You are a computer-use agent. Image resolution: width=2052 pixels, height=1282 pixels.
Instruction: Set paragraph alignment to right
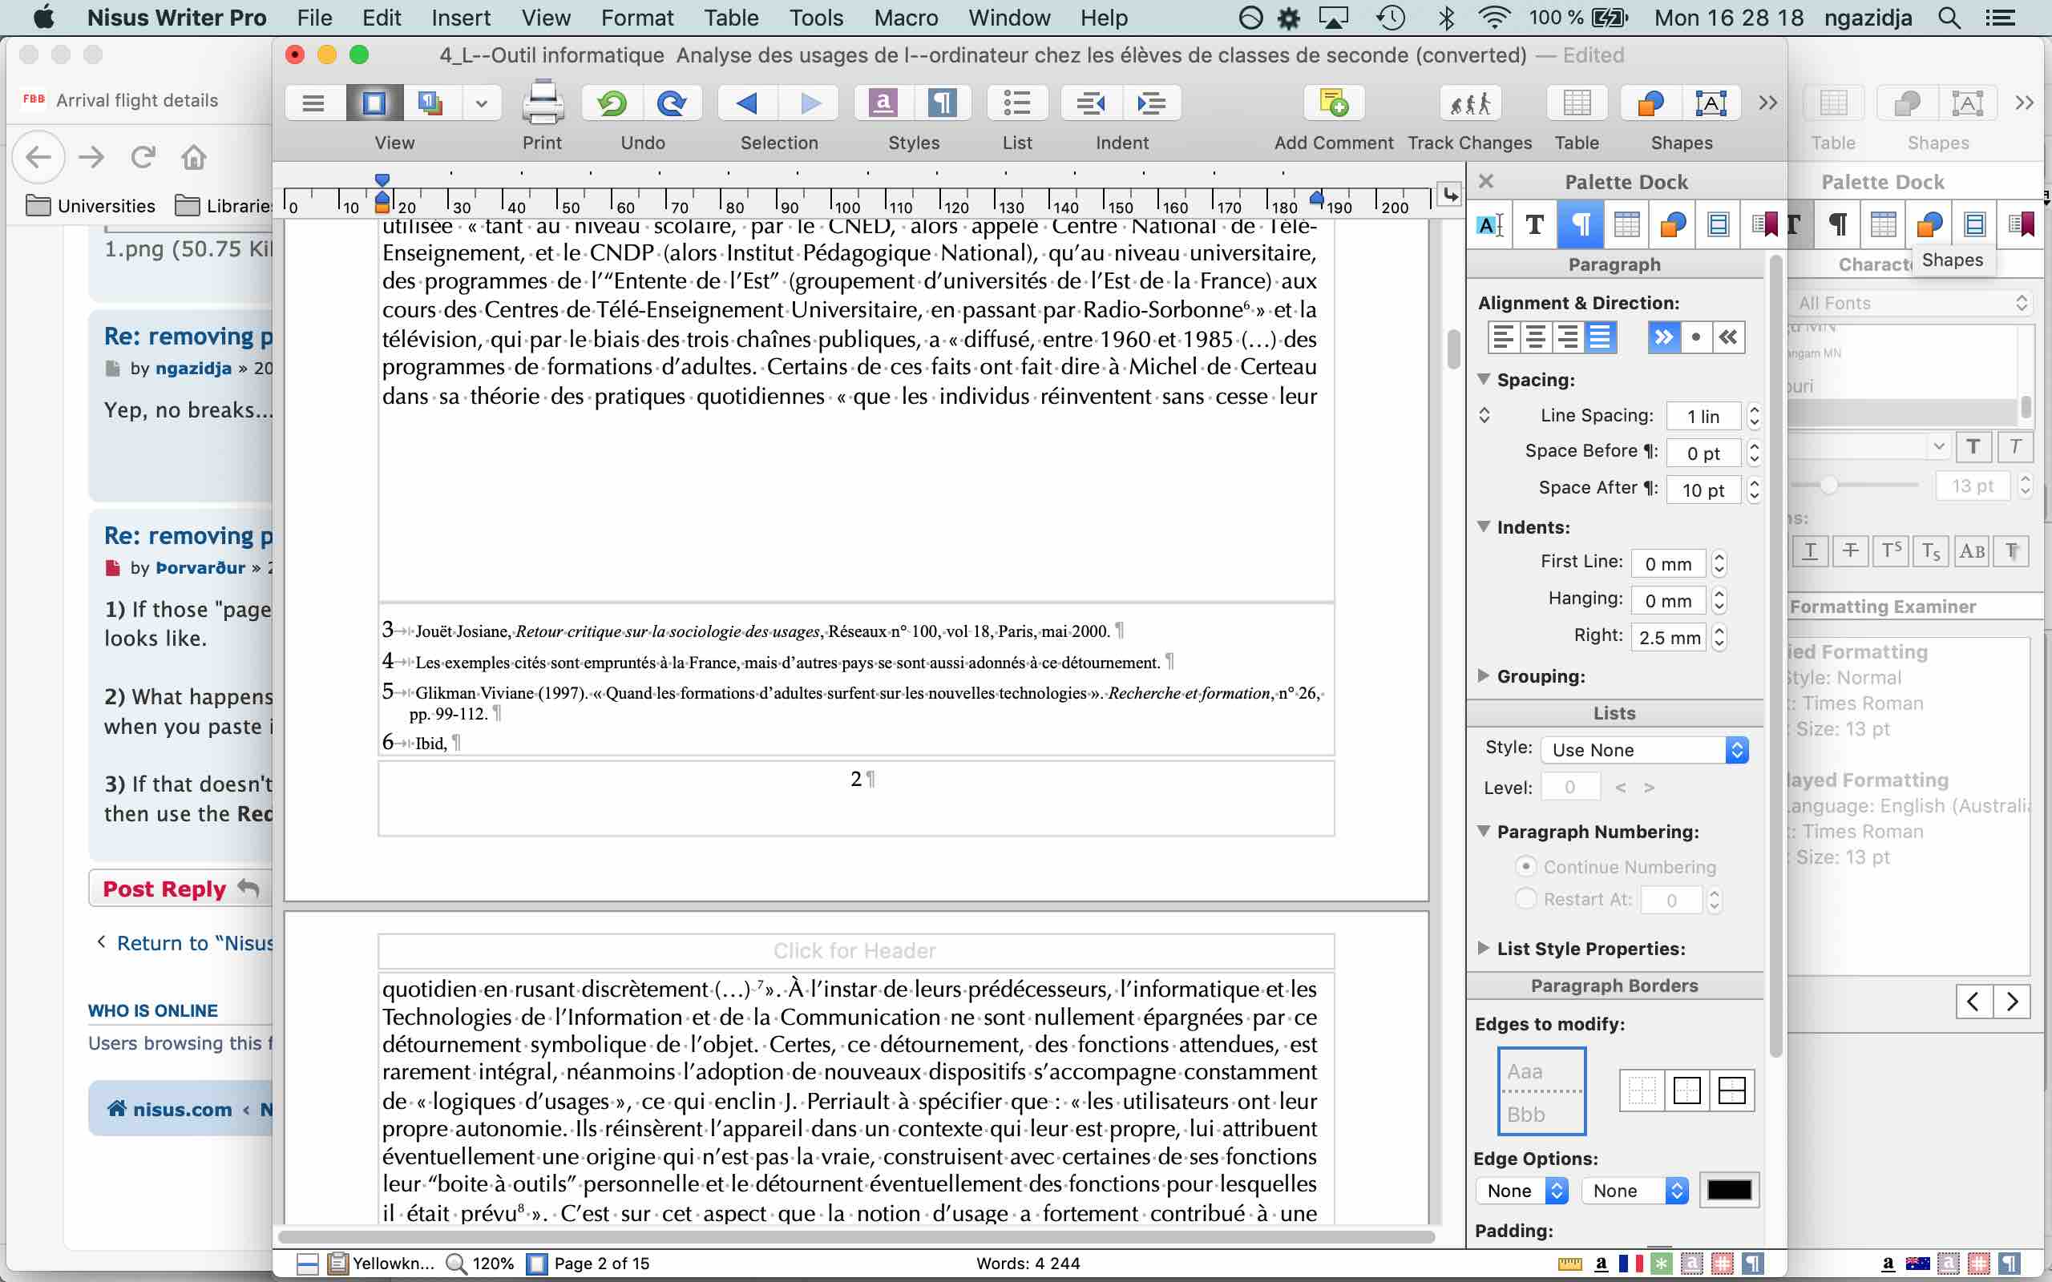[x=1567, y=337]
